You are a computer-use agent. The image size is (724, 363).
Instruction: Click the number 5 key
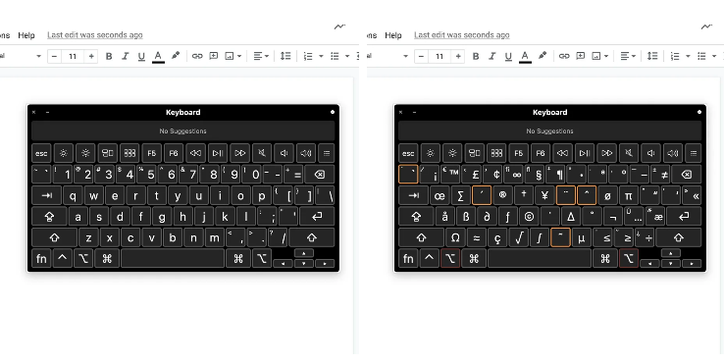[x=147, y=175]
